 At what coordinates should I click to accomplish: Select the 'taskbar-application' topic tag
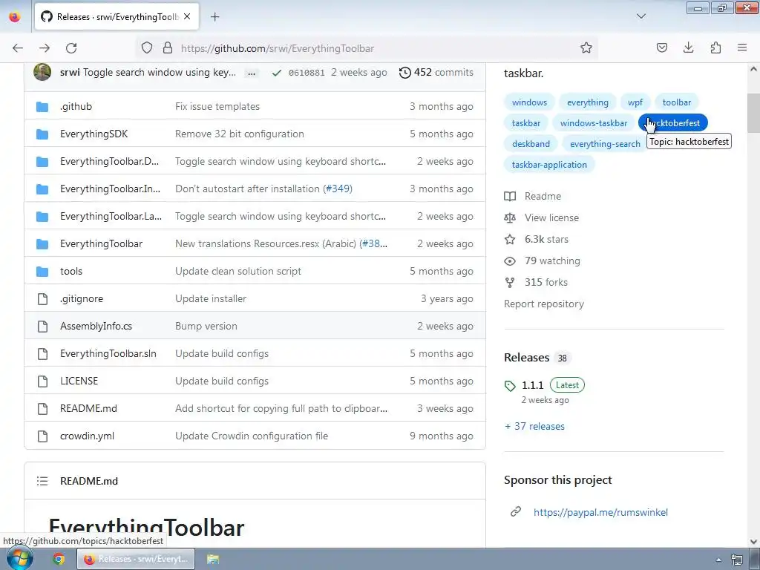[x=549, y=165]
